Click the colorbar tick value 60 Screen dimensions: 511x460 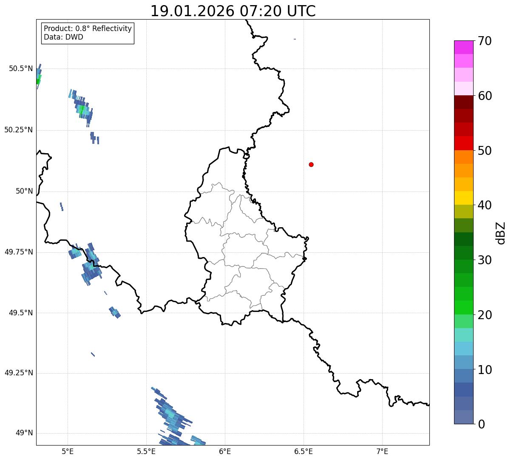tap(485, 96)
